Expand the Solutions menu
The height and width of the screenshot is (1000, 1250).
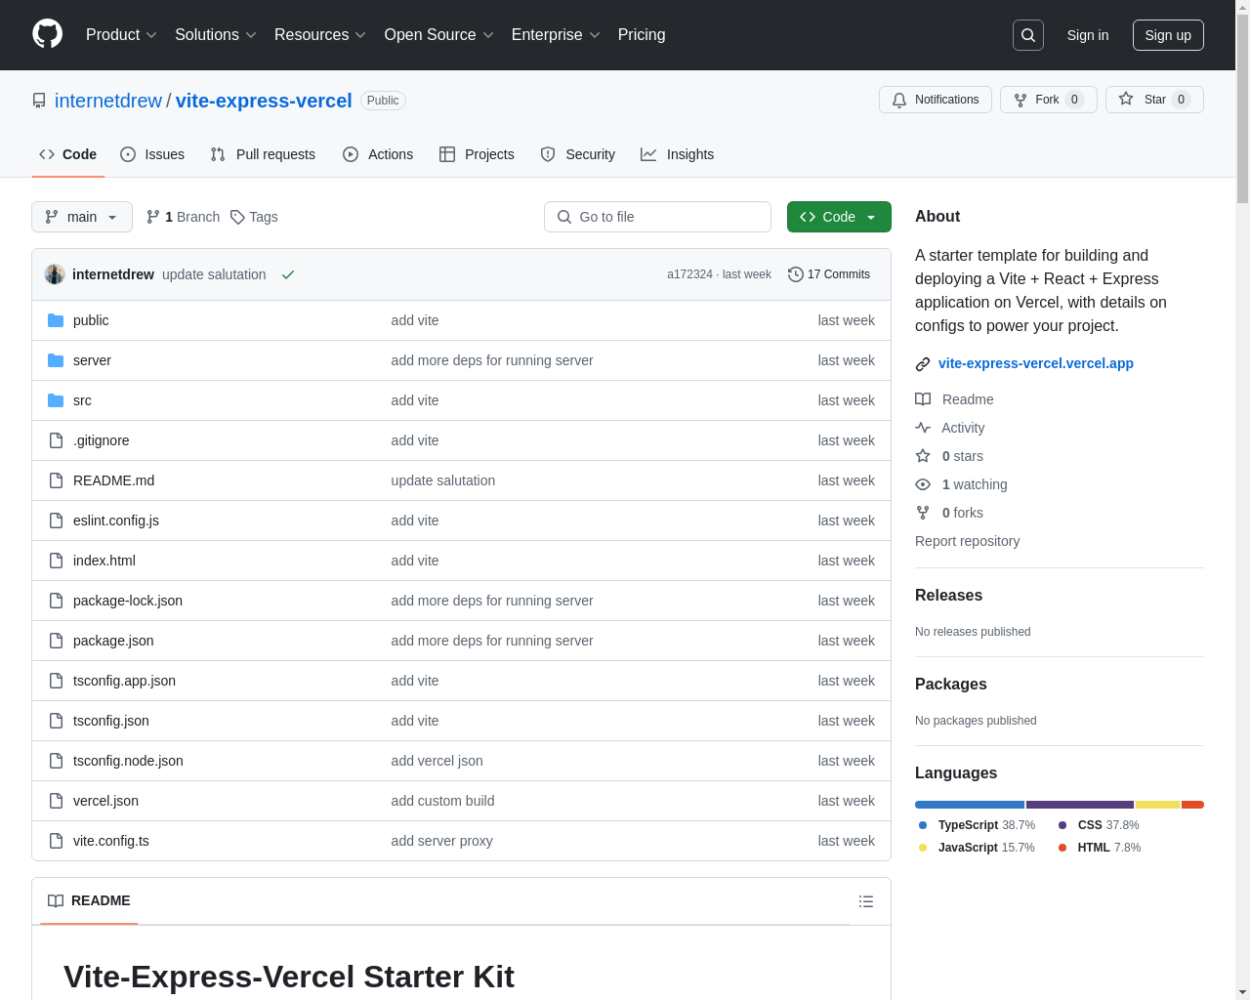[x=216, y=35]
